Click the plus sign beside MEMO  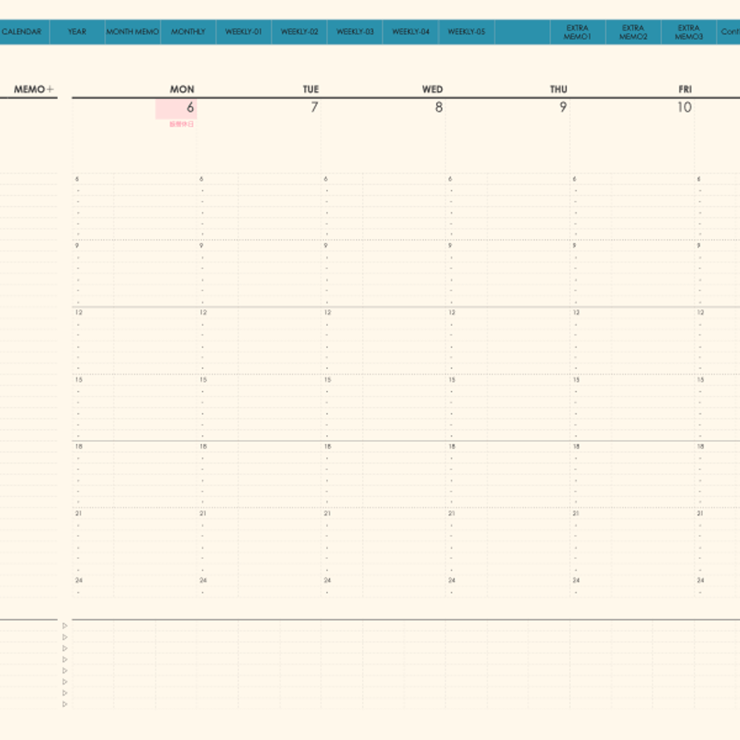pyautogui.click(x=50, y=89)
